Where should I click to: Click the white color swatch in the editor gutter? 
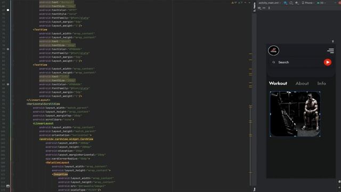(8, 10)
